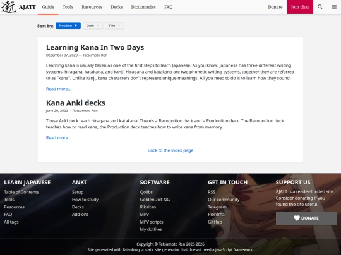Image resolution: width=341 pixels, height=255 pixels.
Task: Open the FAQ top menu item
Action: (x=169, y=7)
